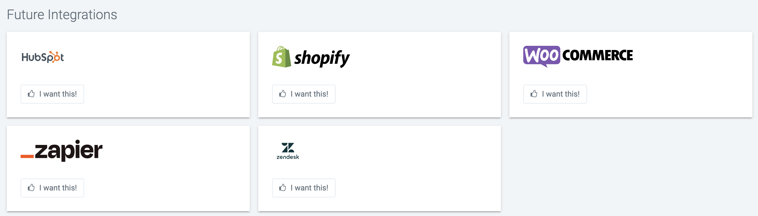Screen dimensions: 758x216
Task: Vote 'I want this!' for Zendesk
Action: [x=304, y=188]
